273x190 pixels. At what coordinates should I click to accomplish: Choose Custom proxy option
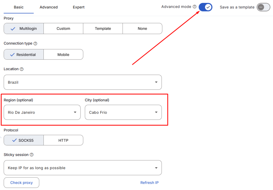point(63,29)
